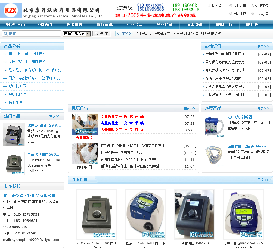
Task: Open news 在飞利浦伟康呼吸机帮助下
Action: click(x=225, y=78)
